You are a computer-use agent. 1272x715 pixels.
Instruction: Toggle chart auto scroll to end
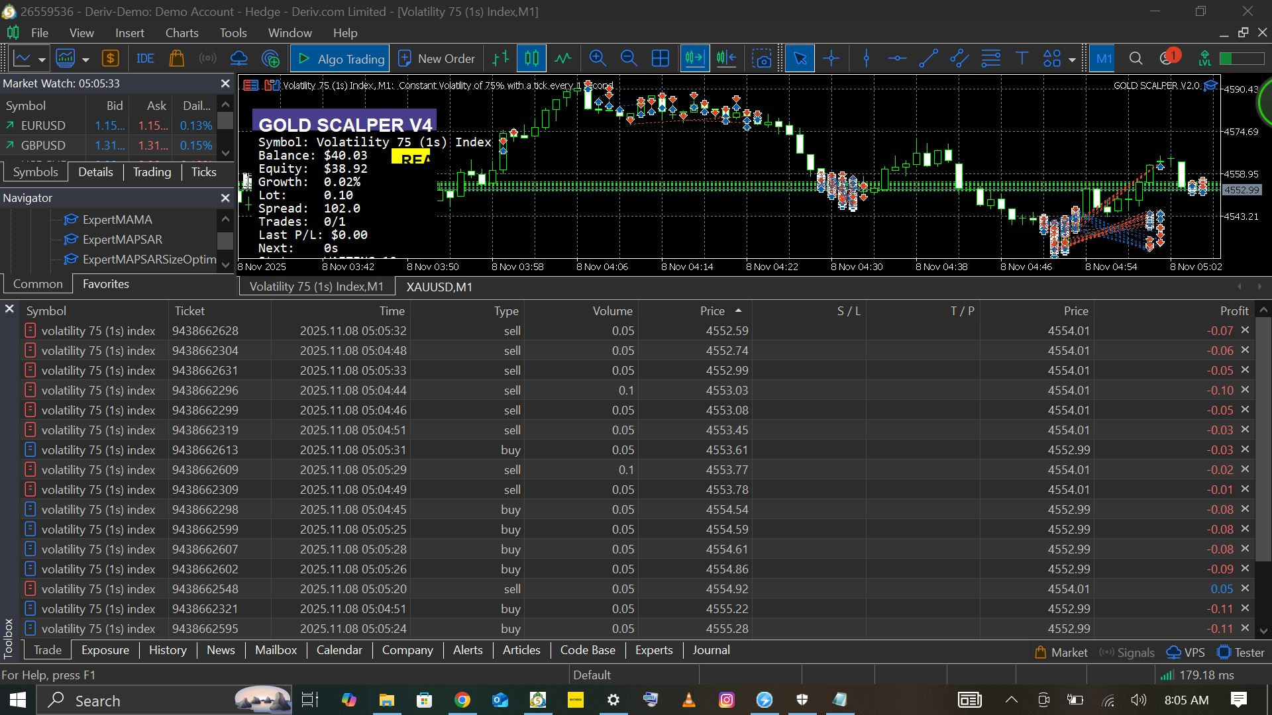[x=694, y=59]
